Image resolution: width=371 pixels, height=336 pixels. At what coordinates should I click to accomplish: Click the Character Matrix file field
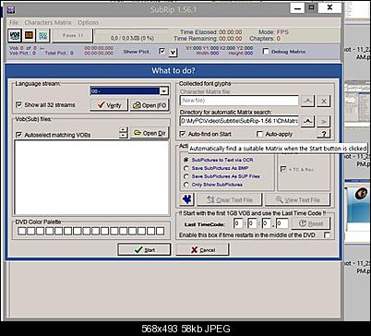pos(239,101)
